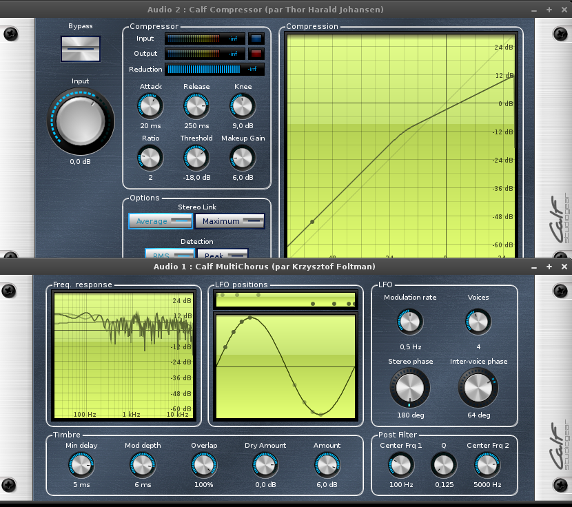Click the Threshold knob

(x=196, y=158)
